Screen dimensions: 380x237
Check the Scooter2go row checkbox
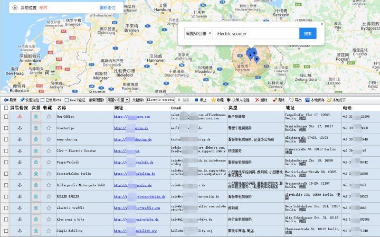pos(6,128)
